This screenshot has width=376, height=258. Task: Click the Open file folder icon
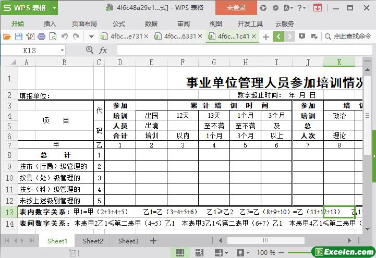click(7, 36)
